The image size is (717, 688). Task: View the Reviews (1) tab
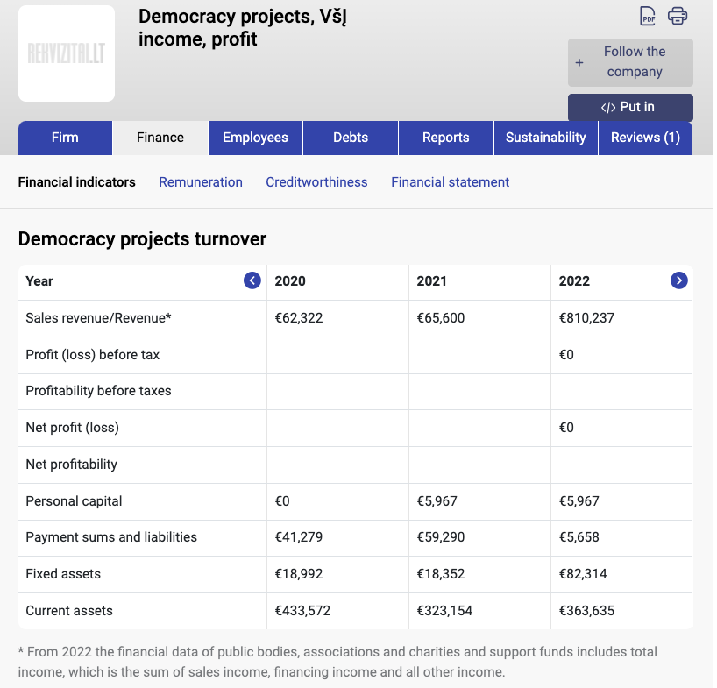point(645,138)
